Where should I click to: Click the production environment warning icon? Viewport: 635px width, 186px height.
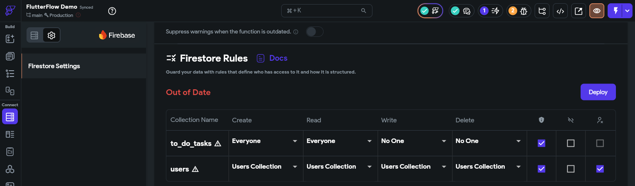[78, 15]
